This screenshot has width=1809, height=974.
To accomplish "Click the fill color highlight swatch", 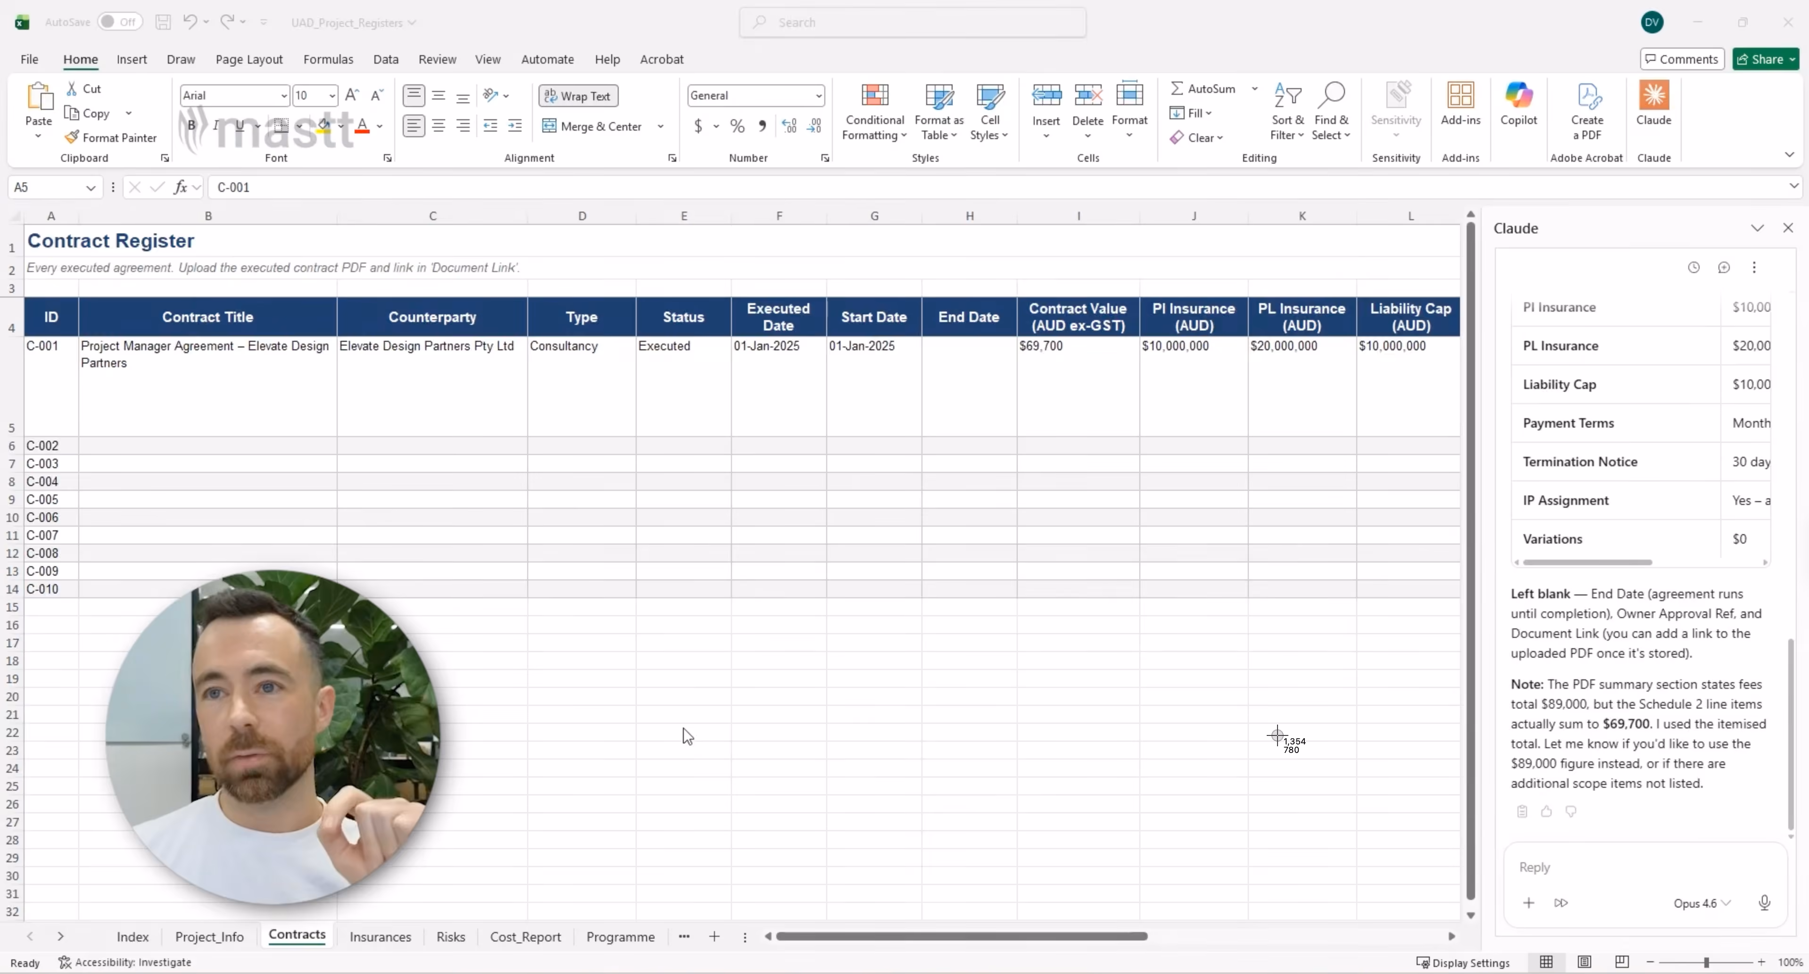I will [324, 126].
